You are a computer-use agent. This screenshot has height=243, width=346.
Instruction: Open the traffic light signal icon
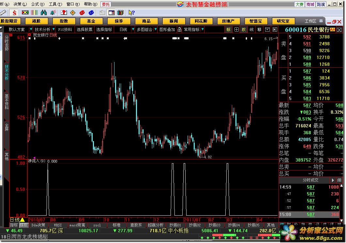(25, 13)
